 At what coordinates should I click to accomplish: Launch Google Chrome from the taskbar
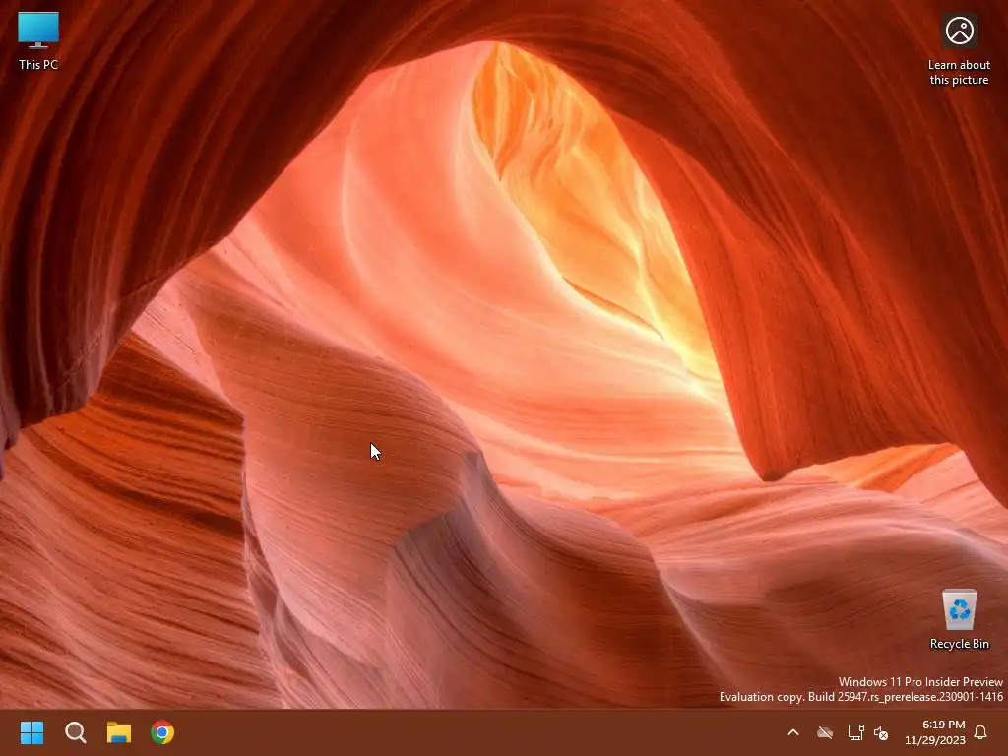[x=162, y=732]
